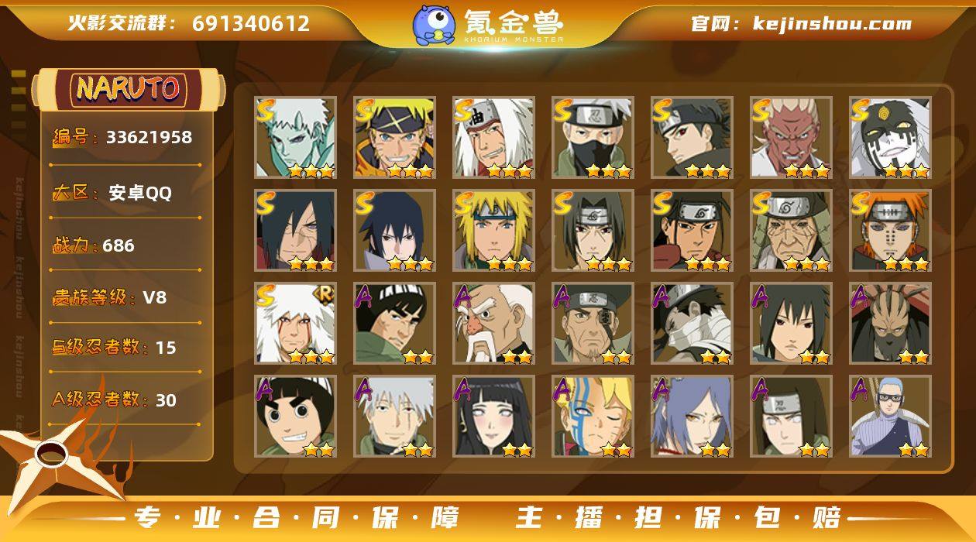
Task: Select the Jiraiya portrait with R badge
Action: coord(296,323)
